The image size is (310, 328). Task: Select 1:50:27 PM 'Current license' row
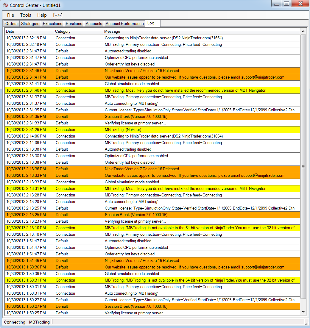click(152, 300)
